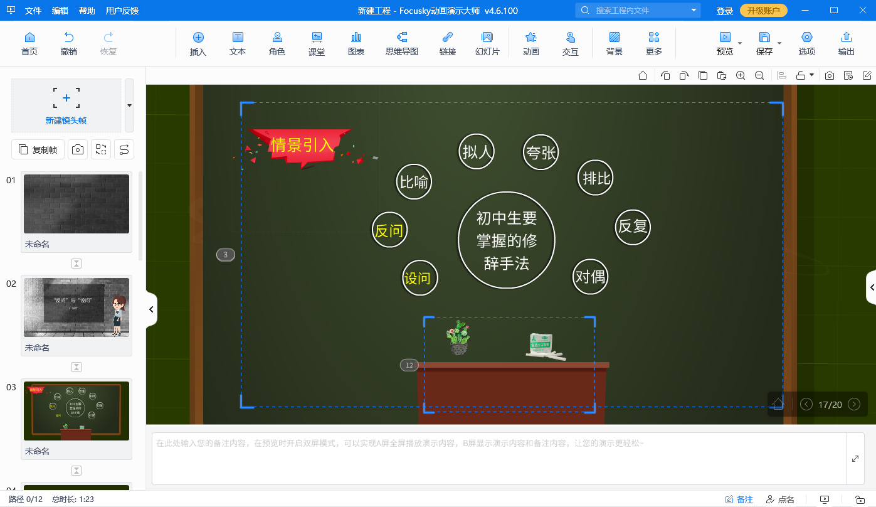The width and height of the screenshot is (876, 507).
Task: Click the copy icon in canvas toolbar
Action: (x=703, y=75)
